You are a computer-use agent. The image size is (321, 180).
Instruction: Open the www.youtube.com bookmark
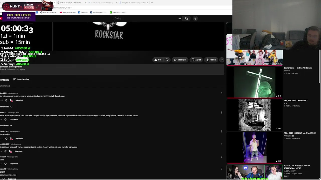[x=68, y=12]
